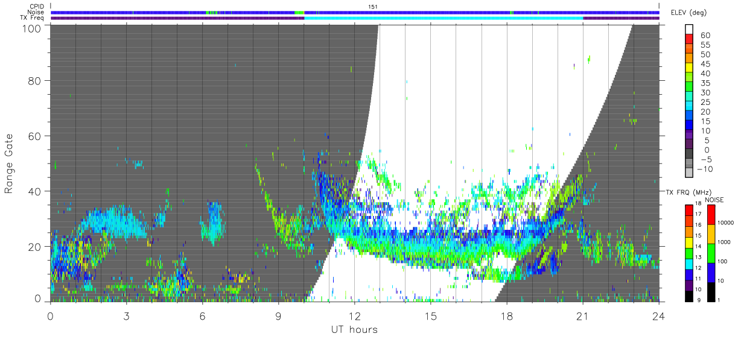Click the x-axis tick label '3'

tap(126, 315)
